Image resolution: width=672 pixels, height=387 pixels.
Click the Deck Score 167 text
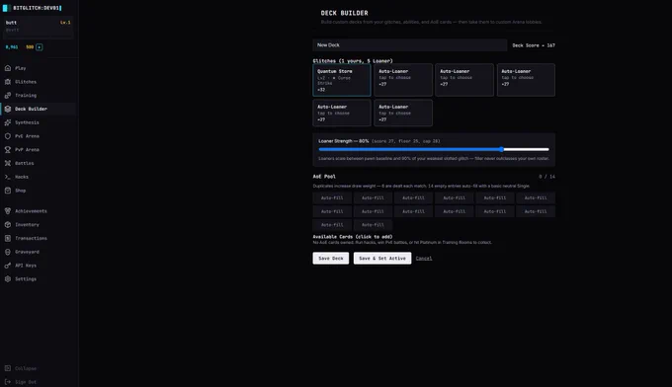(x=534, y=45)
